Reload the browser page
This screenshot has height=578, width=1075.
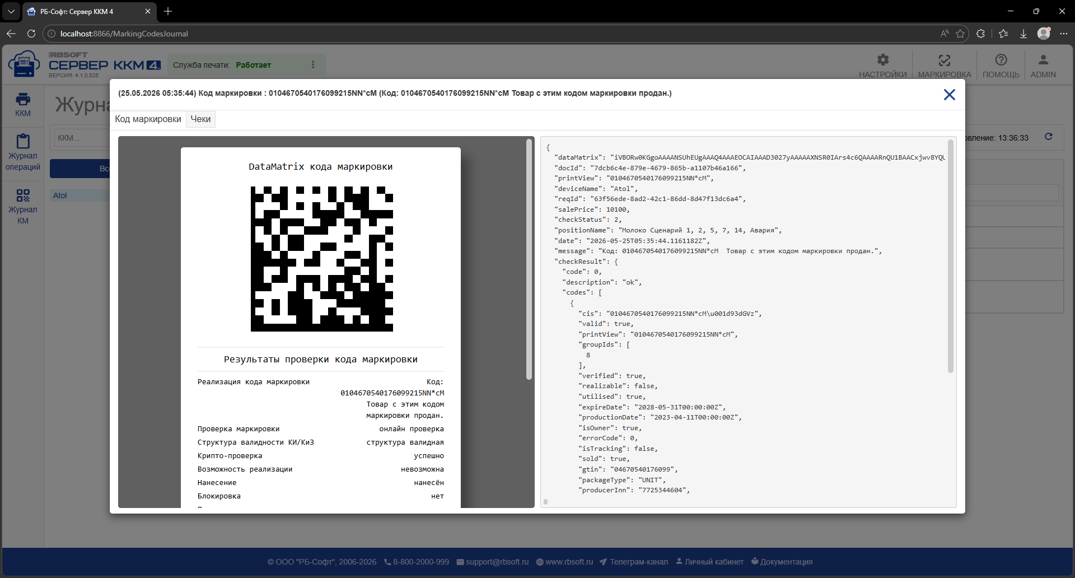[x=31, y=34]
